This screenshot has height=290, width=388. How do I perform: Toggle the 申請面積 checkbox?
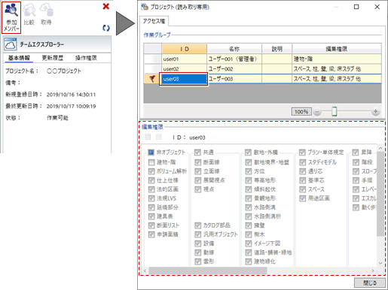pos(151,234)
